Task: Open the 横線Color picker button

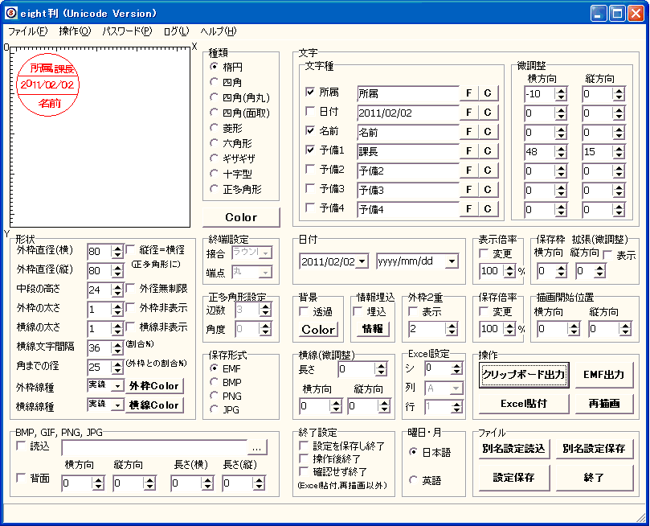Action: click(153, 405)
